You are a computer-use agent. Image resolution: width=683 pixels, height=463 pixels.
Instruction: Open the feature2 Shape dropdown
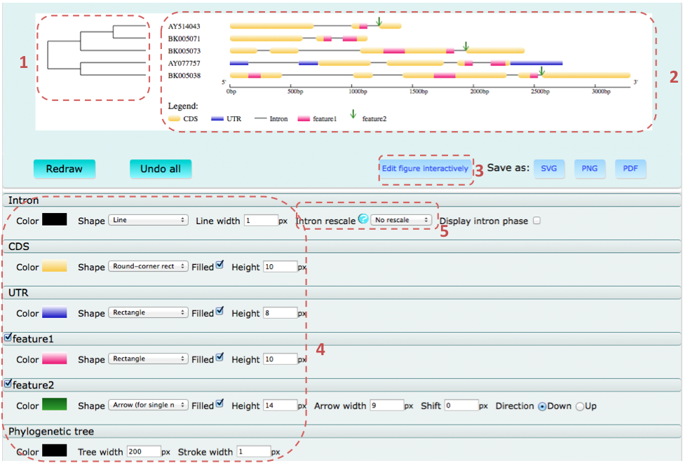pyautogui.click(x=149, y=405)
